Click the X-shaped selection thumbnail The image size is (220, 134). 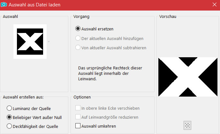click(30, 42)
